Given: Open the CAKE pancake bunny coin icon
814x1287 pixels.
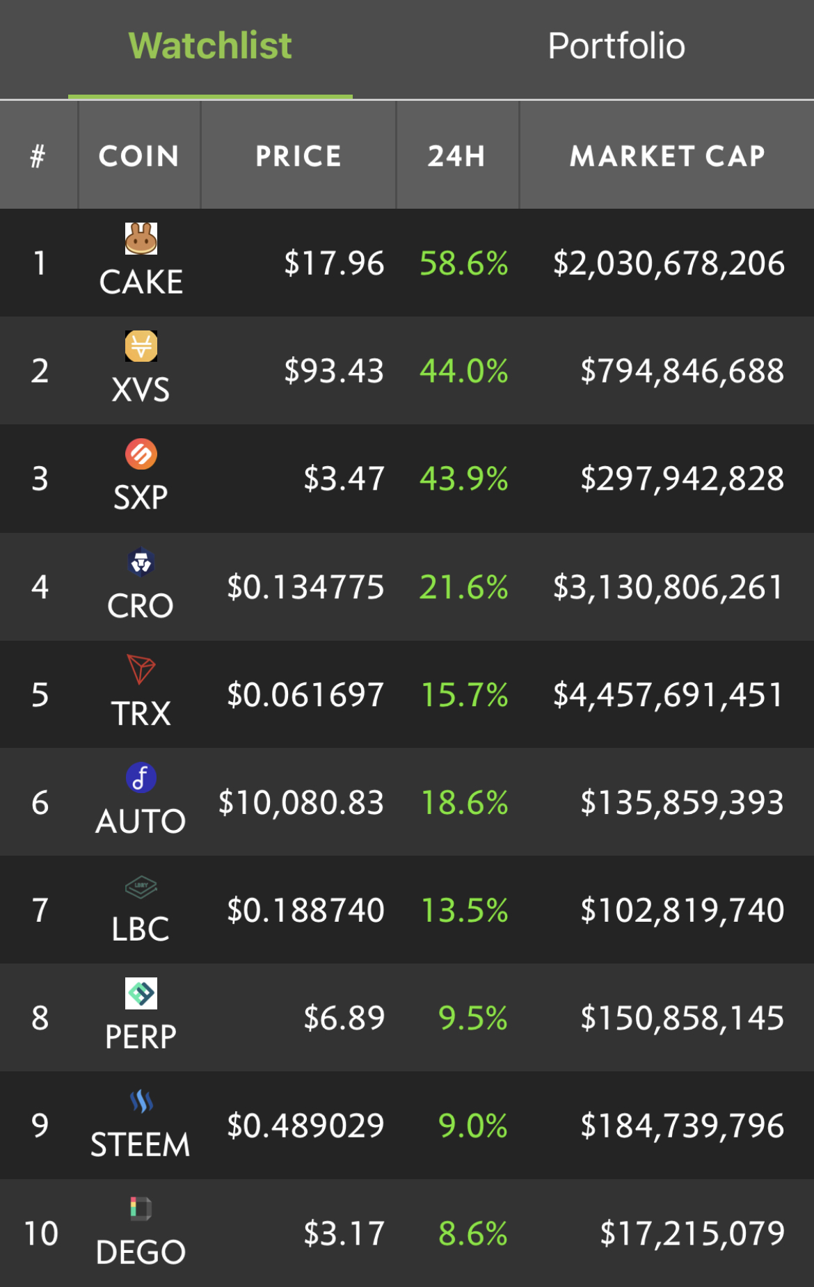Looking at the screenshot, I should pos(141,239).
